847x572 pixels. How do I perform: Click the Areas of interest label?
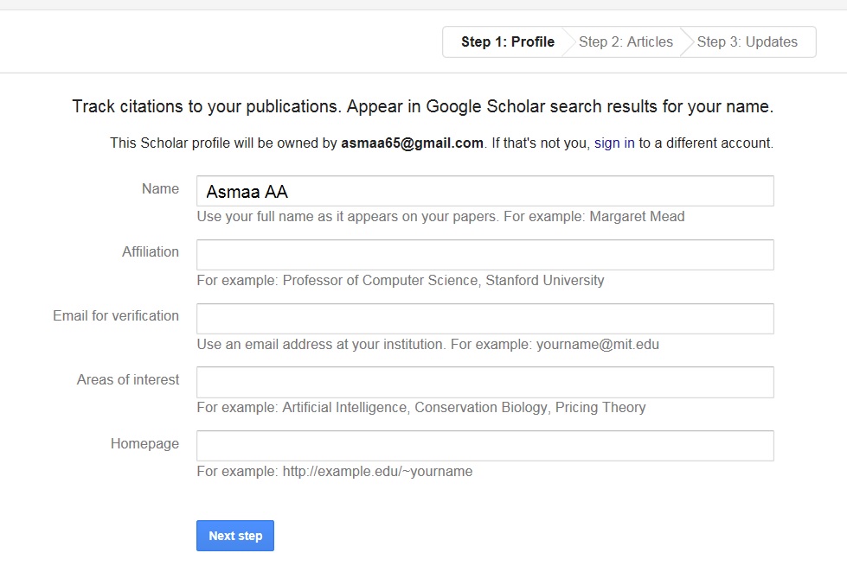(128, 380)
